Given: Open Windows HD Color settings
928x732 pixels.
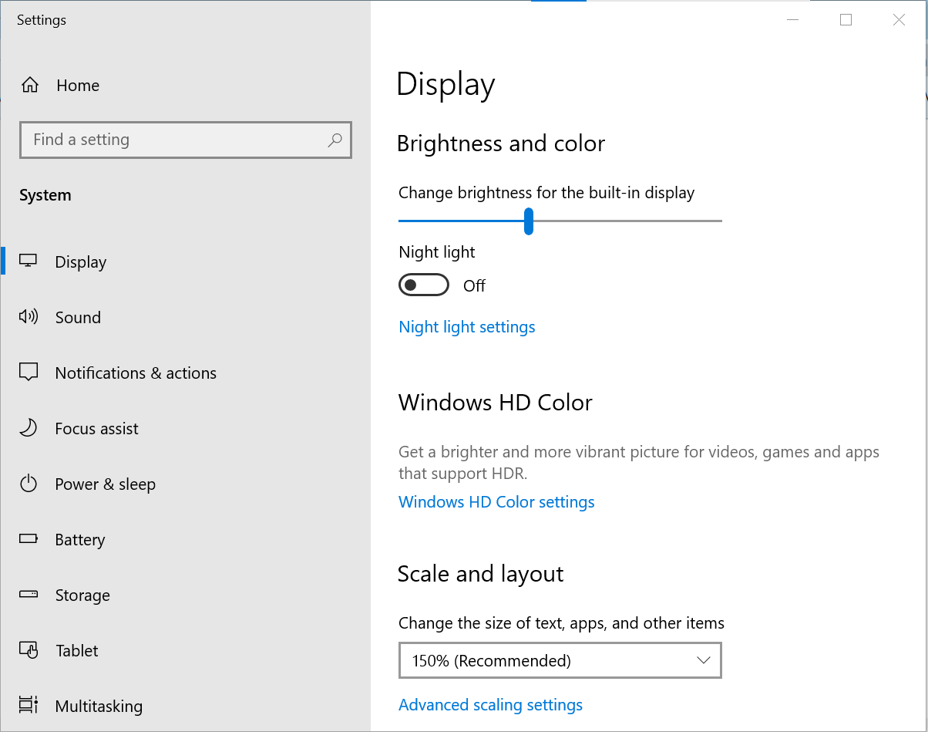Looking at the screenshot, I should point(496,501).
